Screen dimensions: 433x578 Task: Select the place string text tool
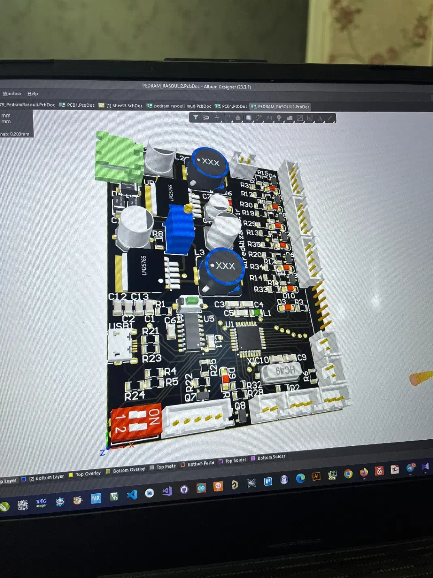click(x=320, y=118)
